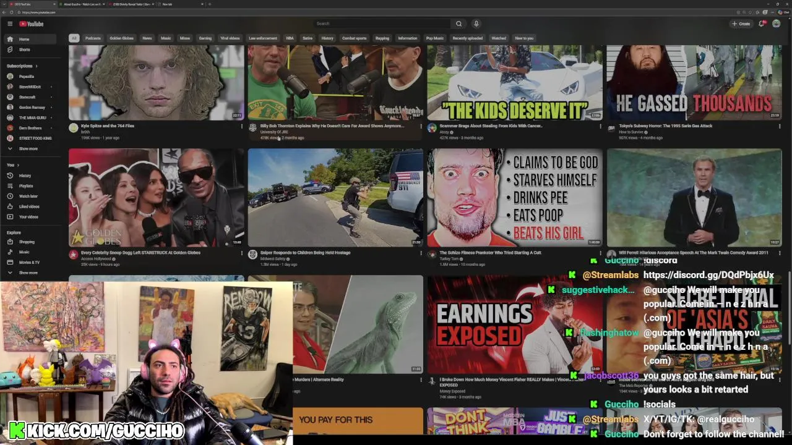Select the Gaming filter chip
The width and height of the screenshot is (792, 445).
pos(205,38)
